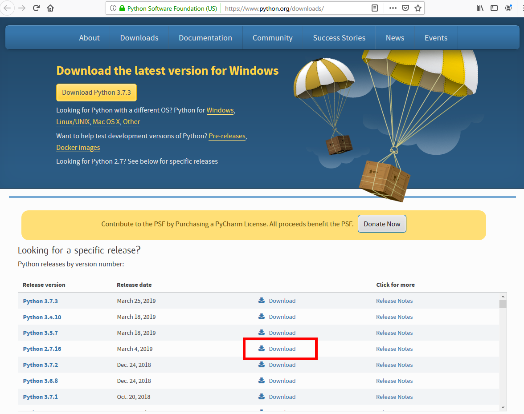Click the releases list scrollbar thumb

(503, 304)
